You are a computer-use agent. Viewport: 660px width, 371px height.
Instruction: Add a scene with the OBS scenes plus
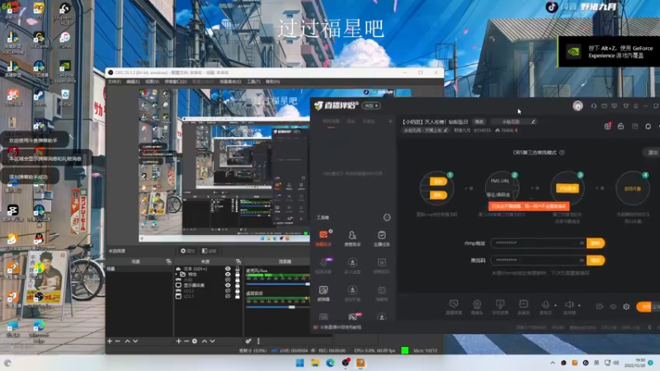tap(110, 341)
